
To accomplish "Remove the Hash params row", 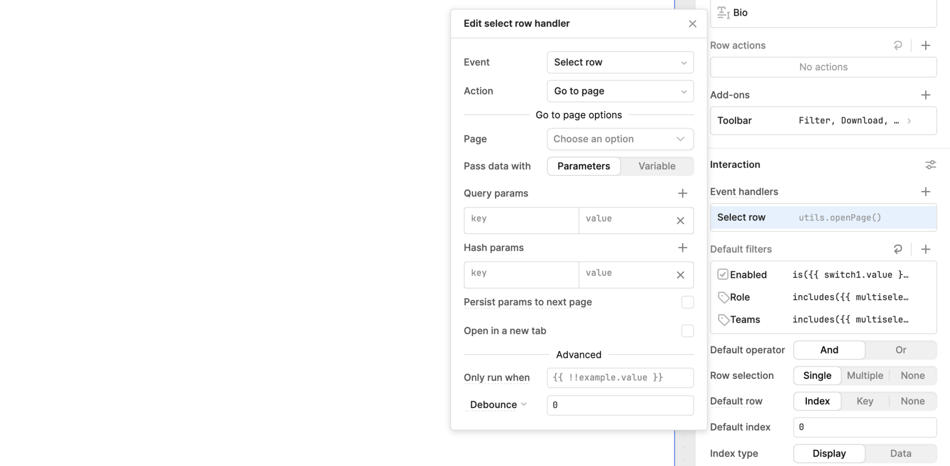I will 680,275.
